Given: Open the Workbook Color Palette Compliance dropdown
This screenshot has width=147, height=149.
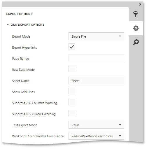Looking at the screenshot, I should point(96,136).
